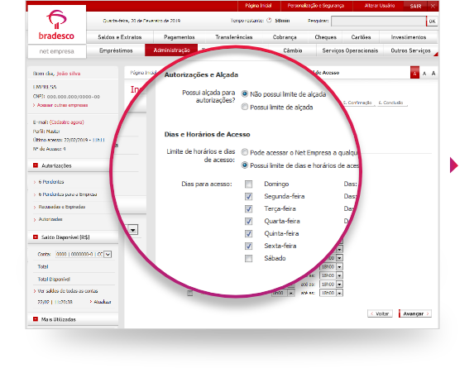
Task: Click the Tempo restante clock icon
Action: tap(269, 21)
